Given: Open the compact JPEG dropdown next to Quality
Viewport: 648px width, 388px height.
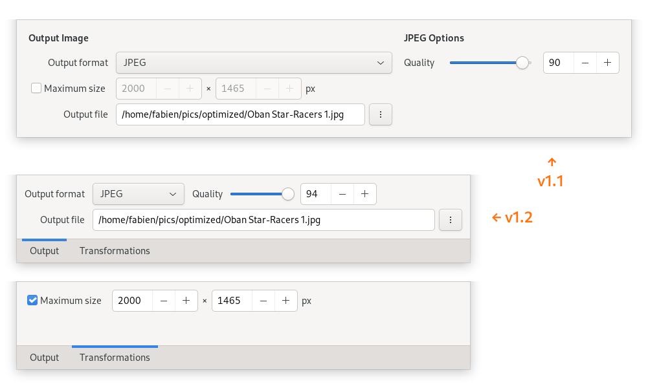Looking at the screenshot, I should tap(138, 194).
